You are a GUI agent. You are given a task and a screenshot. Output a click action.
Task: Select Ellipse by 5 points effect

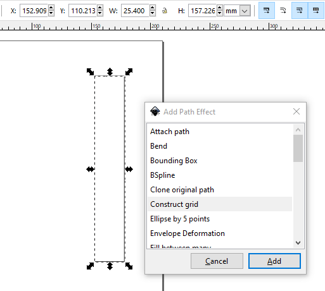coord(220,219)
